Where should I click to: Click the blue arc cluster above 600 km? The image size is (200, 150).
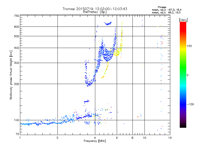click(108, 23)
